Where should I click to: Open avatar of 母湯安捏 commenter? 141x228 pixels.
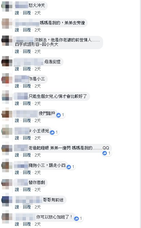click(7, 62)
